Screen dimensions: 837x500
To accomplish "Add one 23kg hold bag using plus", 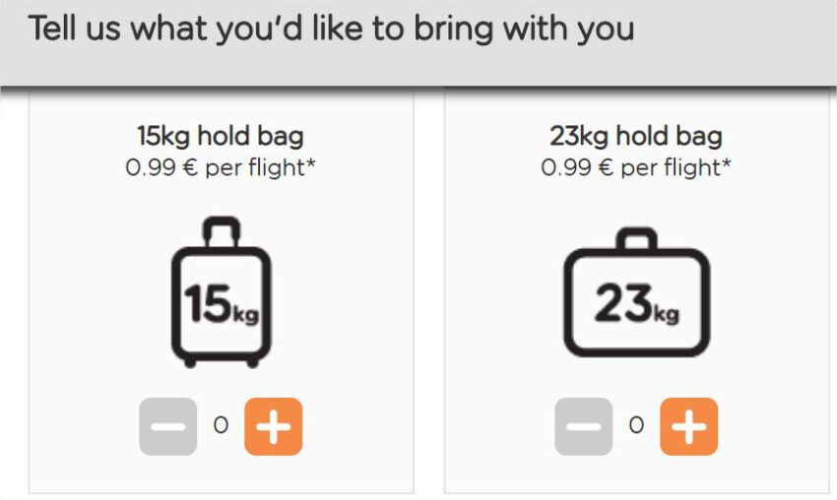I will pos(688,426).
